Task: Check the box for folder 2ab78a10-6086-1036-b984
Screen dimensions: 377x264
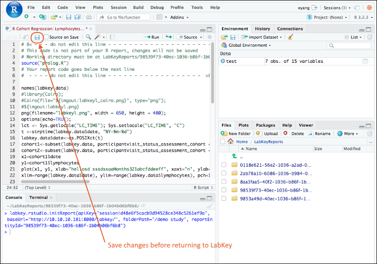Action: pyautogui.click(x=223, y=173)
